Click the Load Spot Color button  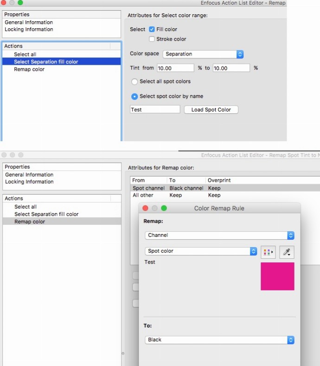(x=211, y=110)
